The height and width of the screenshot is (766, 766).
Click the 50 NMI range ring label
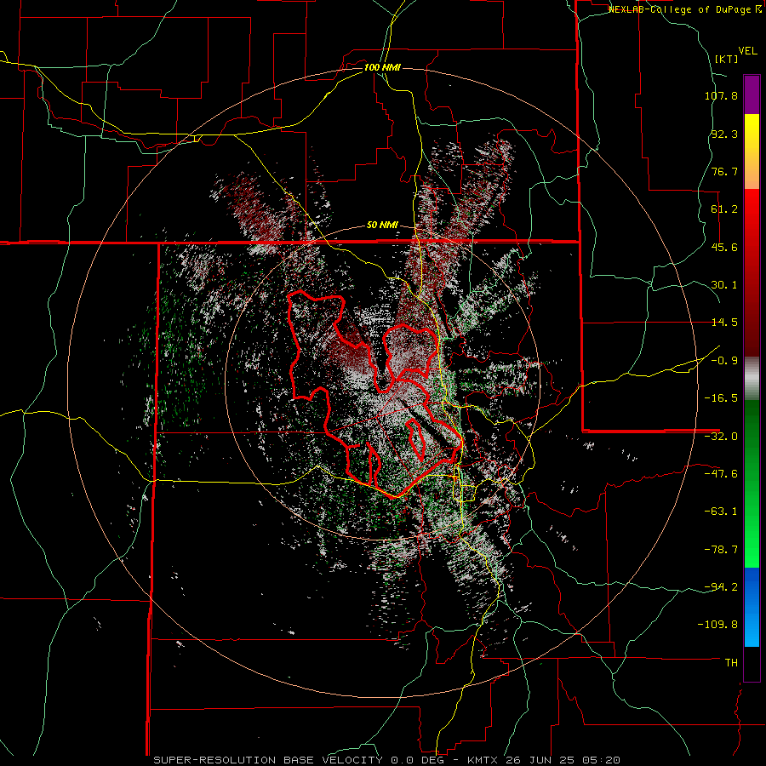click(x=382, y=226)
